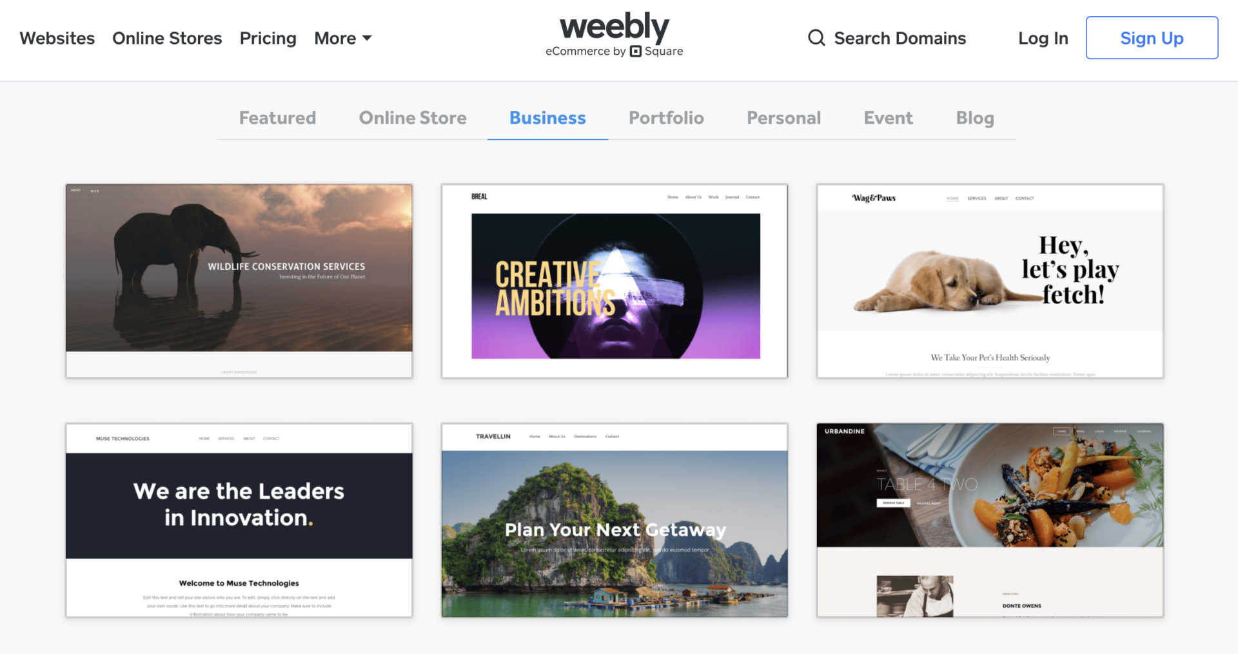The image size is (1238, 654).
Task: Expand the More dropdown menu
Action: coord(343,38)
